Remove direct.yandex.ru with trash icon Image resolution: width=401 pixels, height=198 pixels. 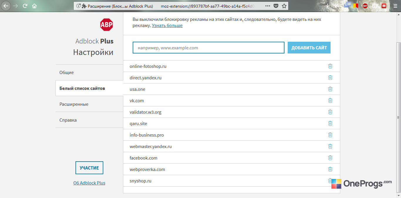point(330,78)
